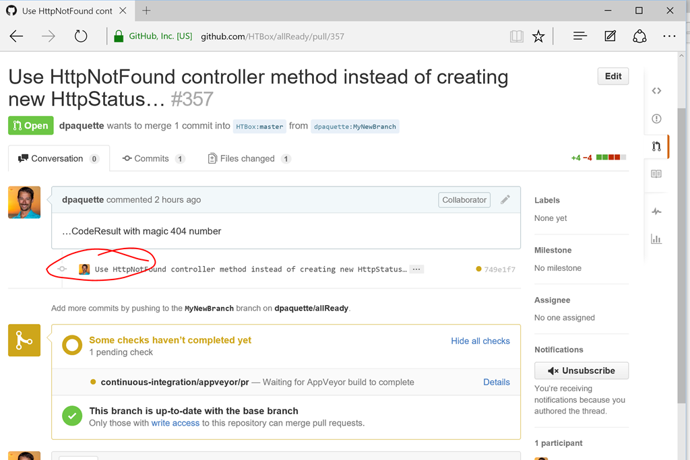Click the +4 −4 diffstat indicator
690x460 pixels.
598,158
